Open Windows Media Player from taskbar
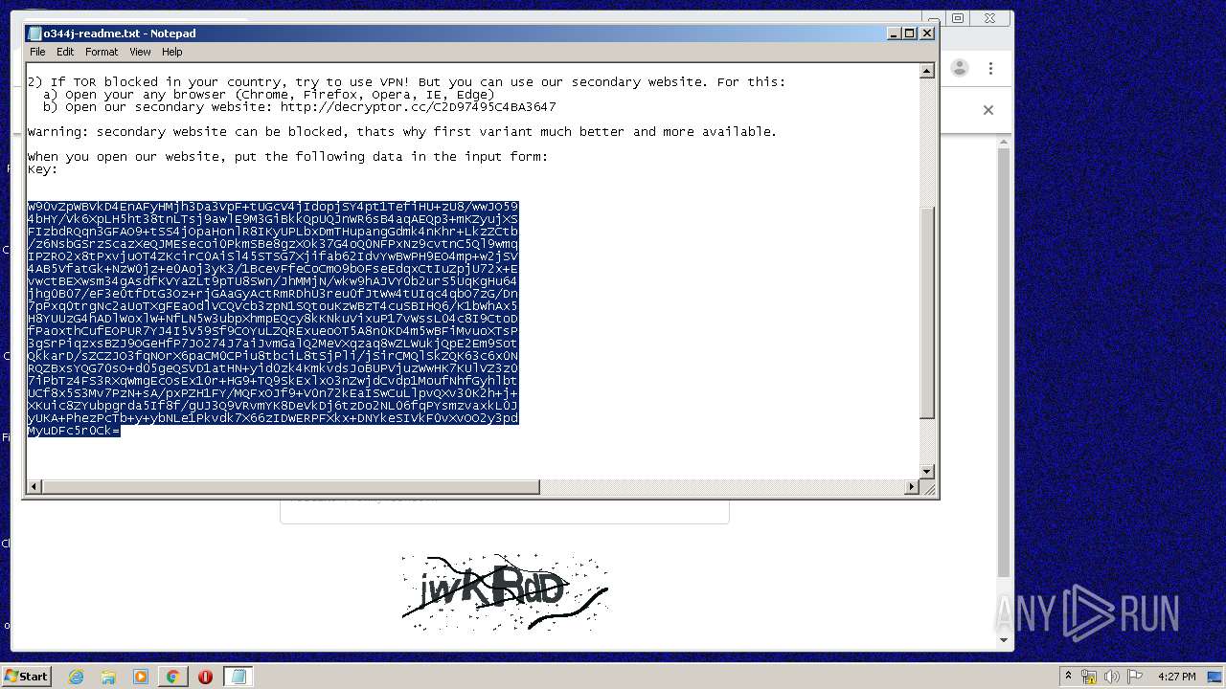This screenshot has width=1226, height=689. point(141,677)
